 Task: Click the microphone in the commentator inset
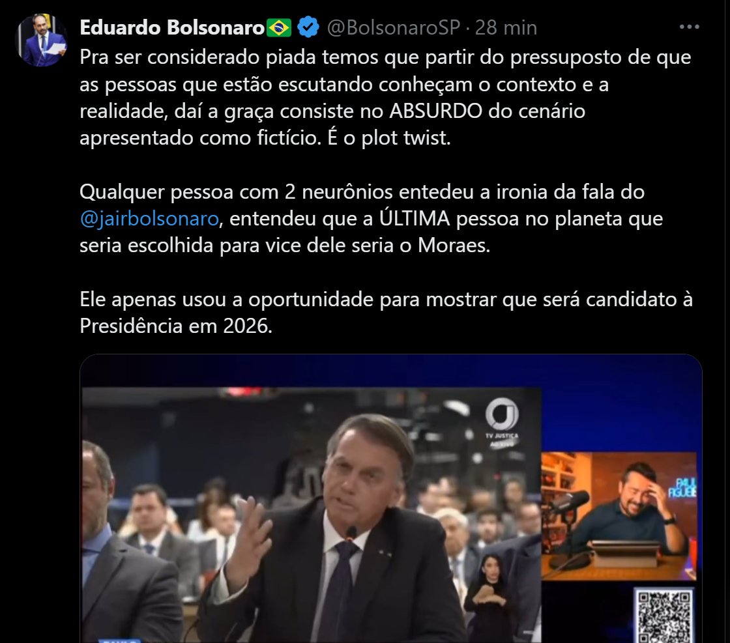pyautogui.click(x=569, y=503)
